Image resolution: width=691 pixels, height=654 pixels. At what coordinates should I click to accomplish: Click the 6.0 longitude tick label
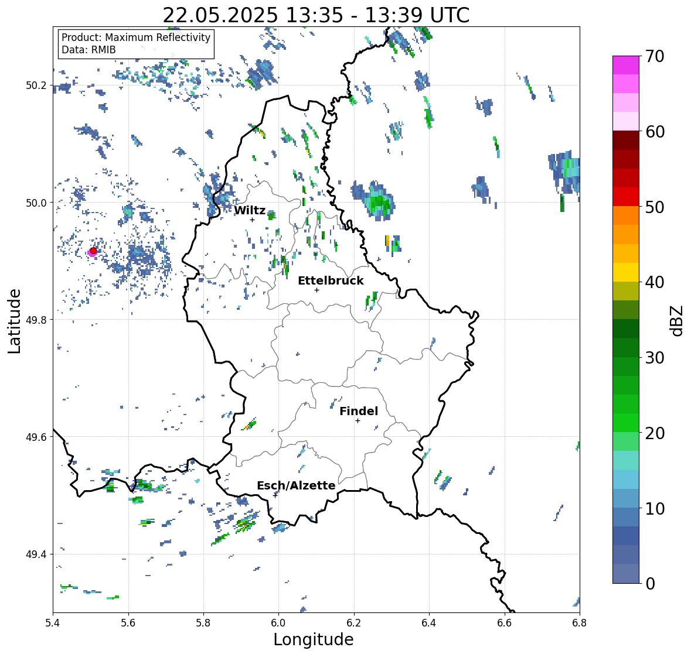pyautogui.click(x=278, y=622)
